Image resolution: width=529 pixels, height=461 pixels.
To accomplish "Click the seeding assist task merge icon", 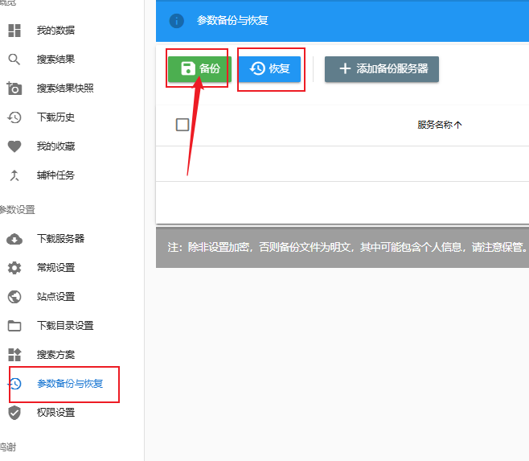I will pos(14,175).
